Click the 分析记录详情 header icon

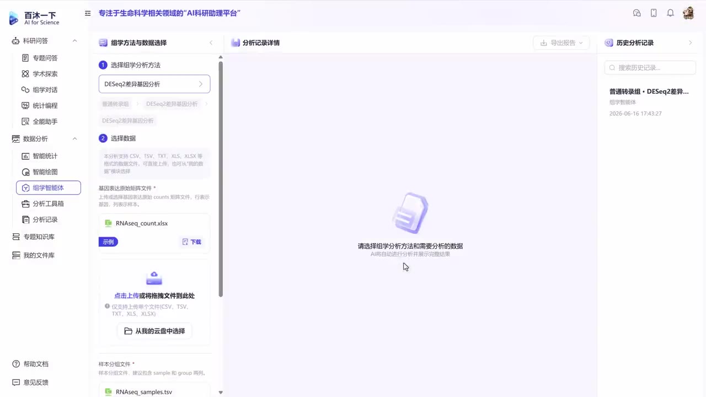236,43
